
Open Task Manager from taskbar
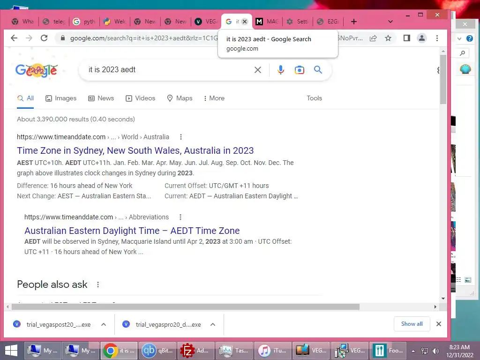pos(233,351)
